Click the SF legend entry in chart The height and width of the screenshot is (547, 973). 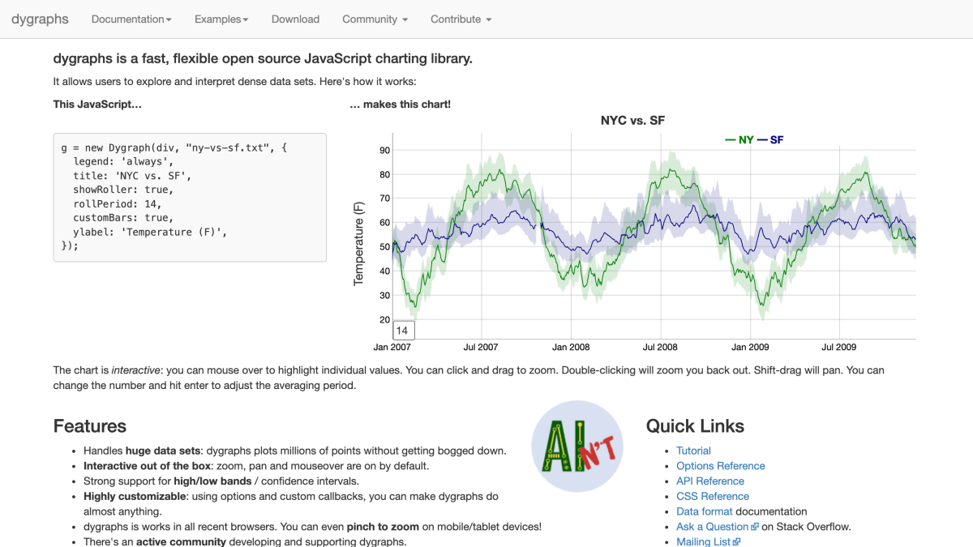pyautogui.click(x=770, y=139)
